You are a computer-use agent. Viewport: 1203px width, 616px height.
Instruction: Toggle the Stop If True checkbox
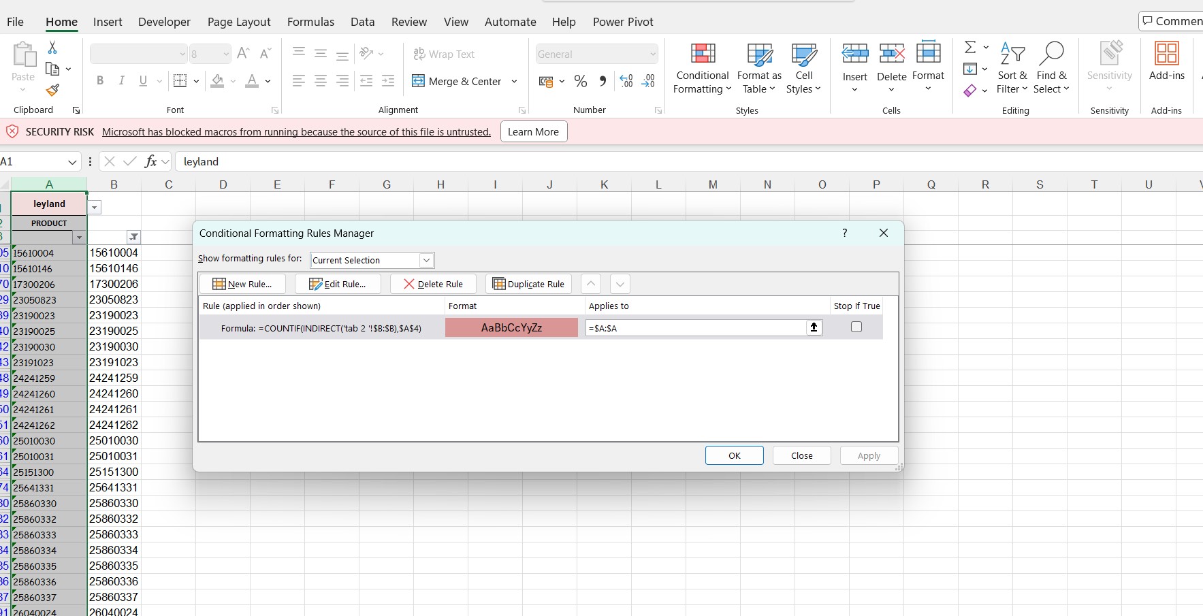(x=856, y=327)
